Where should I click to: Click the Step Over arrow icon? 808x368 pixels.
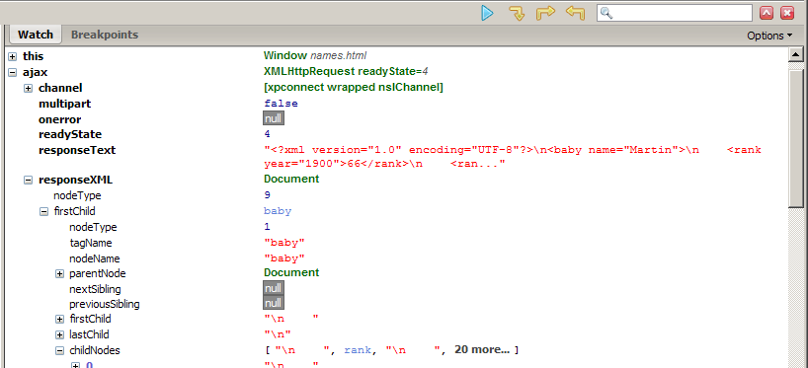(545, 13)
